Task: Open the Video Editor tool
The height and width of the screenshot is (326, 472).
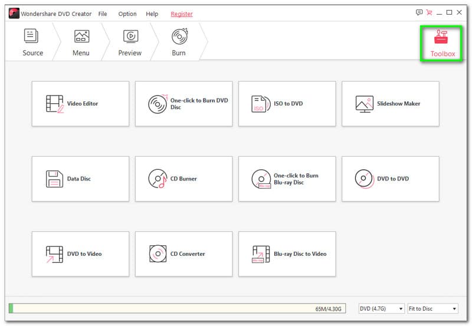Action: pyautogui.click(x=80, y=104)
